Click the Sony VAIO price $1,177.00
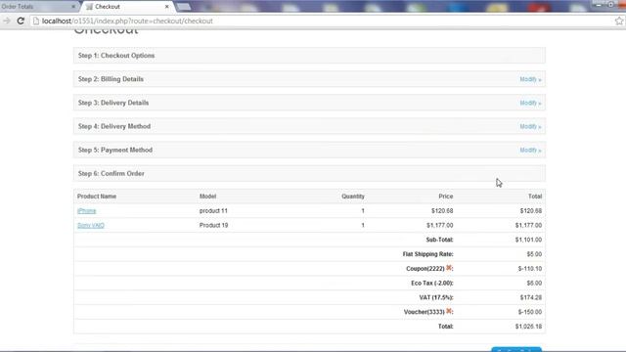Viewport: 626px width, 352px height. 439,225
